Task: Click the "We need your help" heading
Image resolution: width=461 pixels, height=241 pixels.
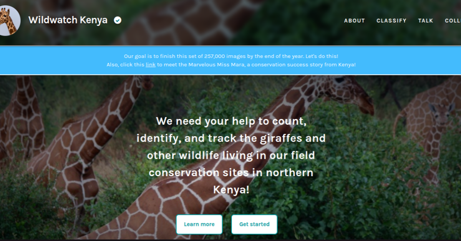Action: click(x=231, y=121)
